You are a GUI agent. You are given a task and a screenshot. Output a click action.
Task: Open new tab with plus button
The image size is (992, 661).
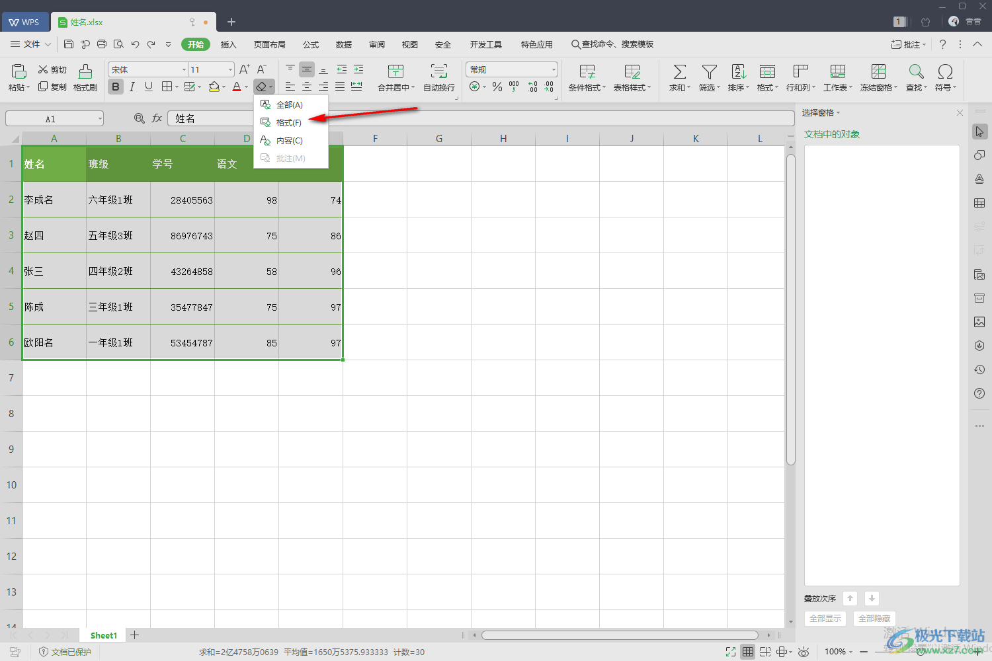[231, 22]
